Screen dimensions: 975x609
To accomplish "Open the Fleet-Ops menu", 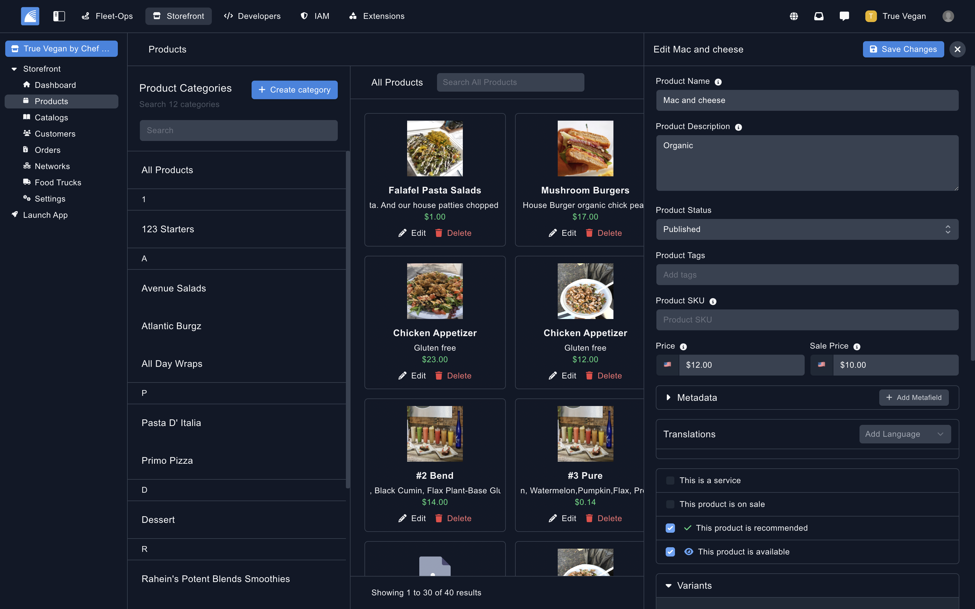I will point(107,16).
